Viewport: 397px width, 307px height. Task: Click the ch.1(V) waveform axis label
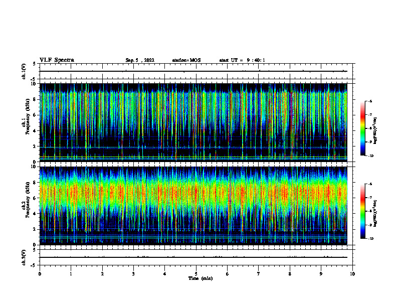point(24,71)
